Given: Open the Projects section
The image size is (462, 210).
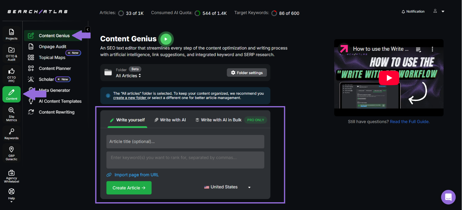Looking at the screenshot, I should (x=11, y=34).
